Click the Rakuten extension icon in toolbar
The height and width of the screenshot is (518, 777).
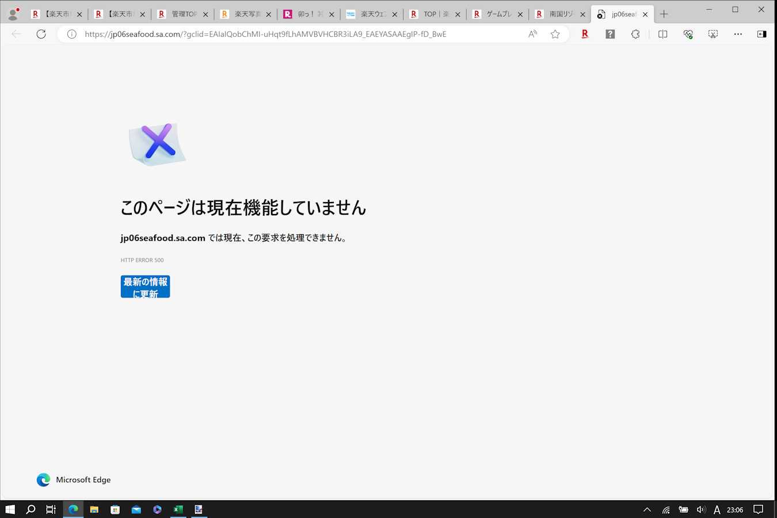click(585, 34)
